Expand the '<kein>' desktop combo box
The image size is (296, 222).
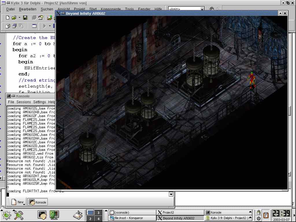pyautogui.click(x=202, y=9)
